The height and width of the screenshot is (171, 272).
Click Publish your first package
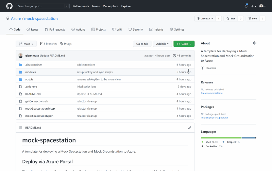tap(214, 118)
